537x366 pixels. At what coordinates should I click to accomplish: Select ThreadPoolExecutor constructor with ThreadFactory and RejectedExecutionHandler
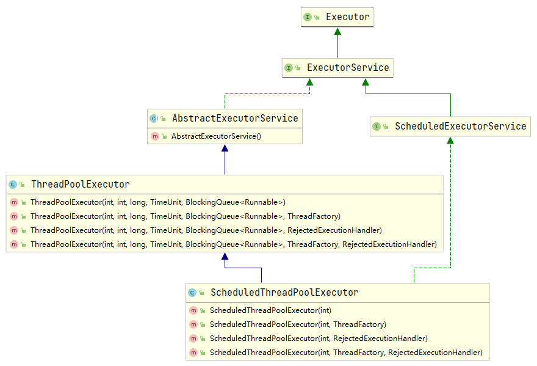233,244
